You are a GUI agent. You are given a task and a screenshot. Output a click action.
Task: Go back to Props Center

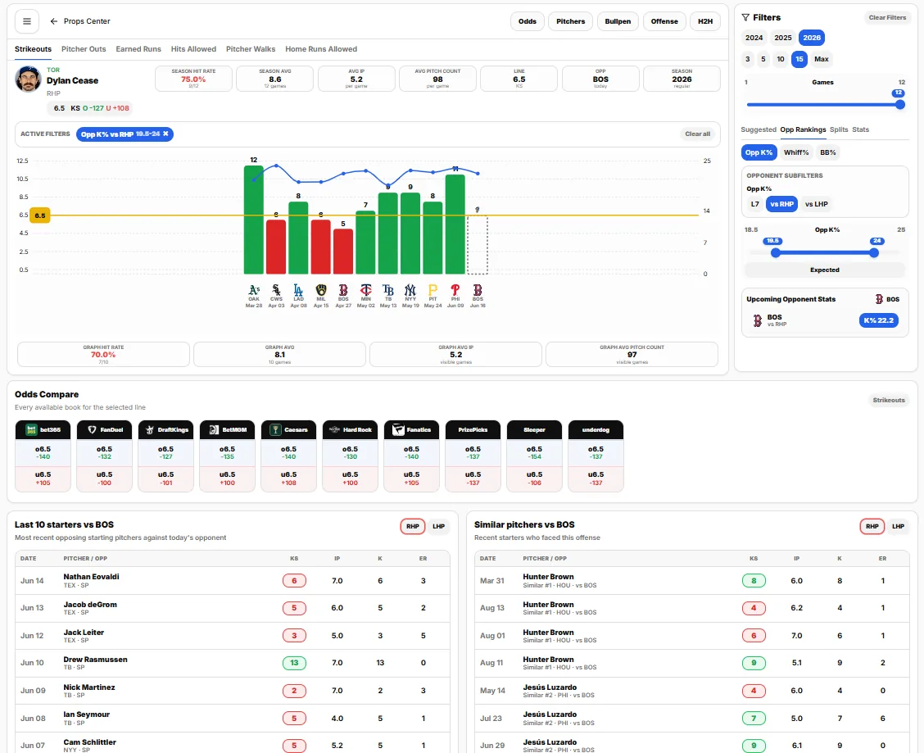pyautogui.click(x=80, y=21)
